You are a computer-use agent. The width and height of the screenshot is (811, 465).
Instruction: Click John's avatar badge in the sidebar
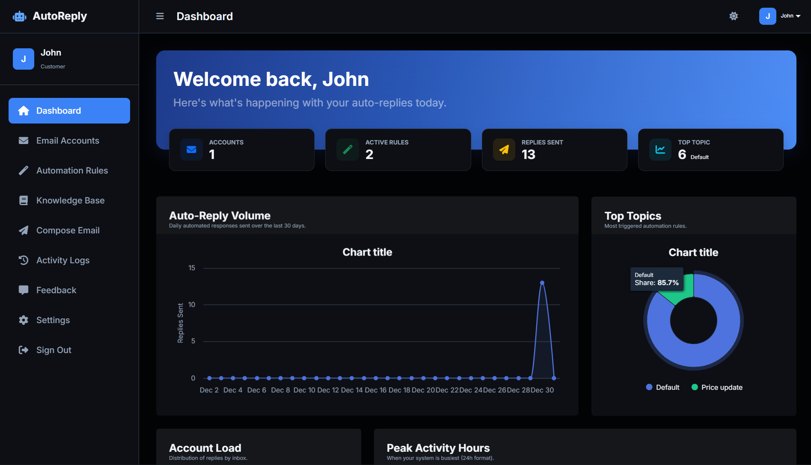click(23, 59)
